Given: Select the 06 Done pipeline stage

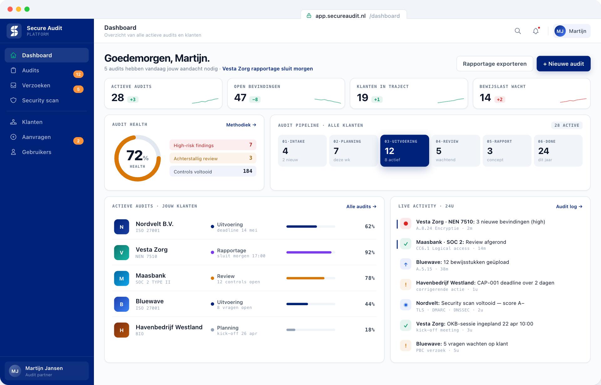Looking at the screenshot, I should tap(558, 151).
